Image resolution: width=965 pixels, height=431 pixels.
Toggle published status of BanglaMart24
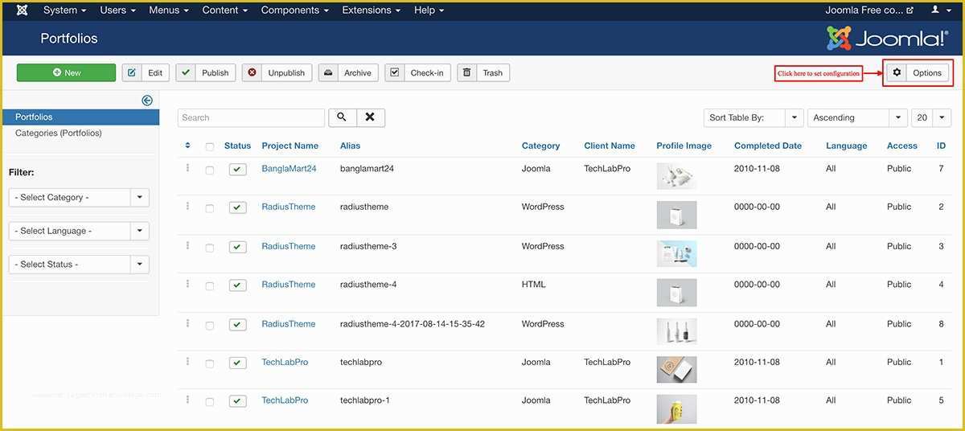[x=237, y=170]
